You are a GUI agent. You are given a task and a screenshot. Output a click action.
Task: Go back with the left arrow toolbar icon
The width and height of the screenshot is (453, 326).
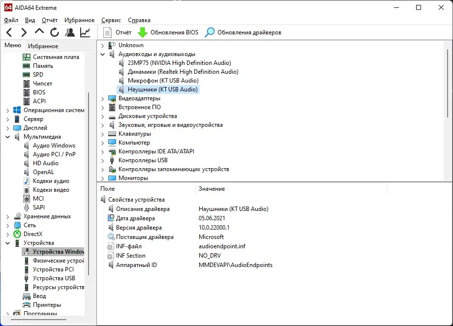pos(9,32)
